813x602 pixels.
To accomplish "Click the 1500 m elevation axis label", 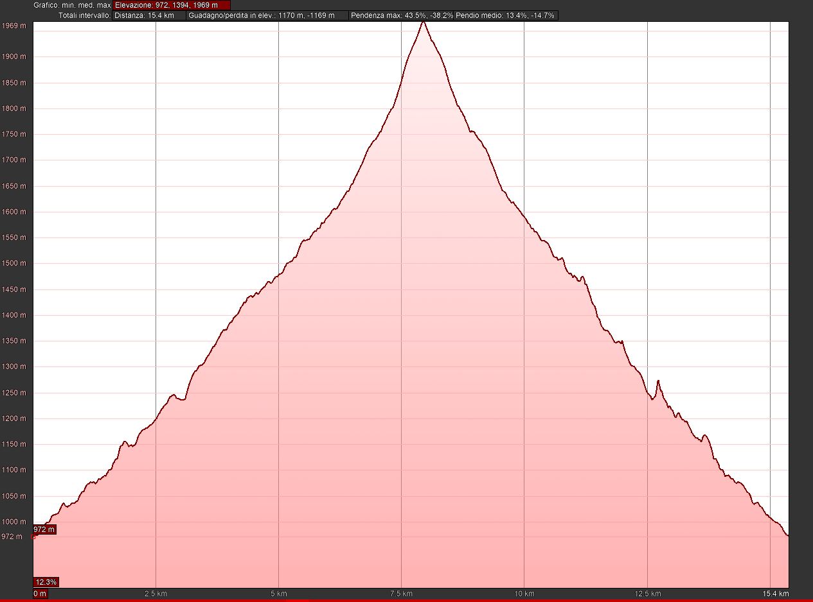I will point(14,264).
